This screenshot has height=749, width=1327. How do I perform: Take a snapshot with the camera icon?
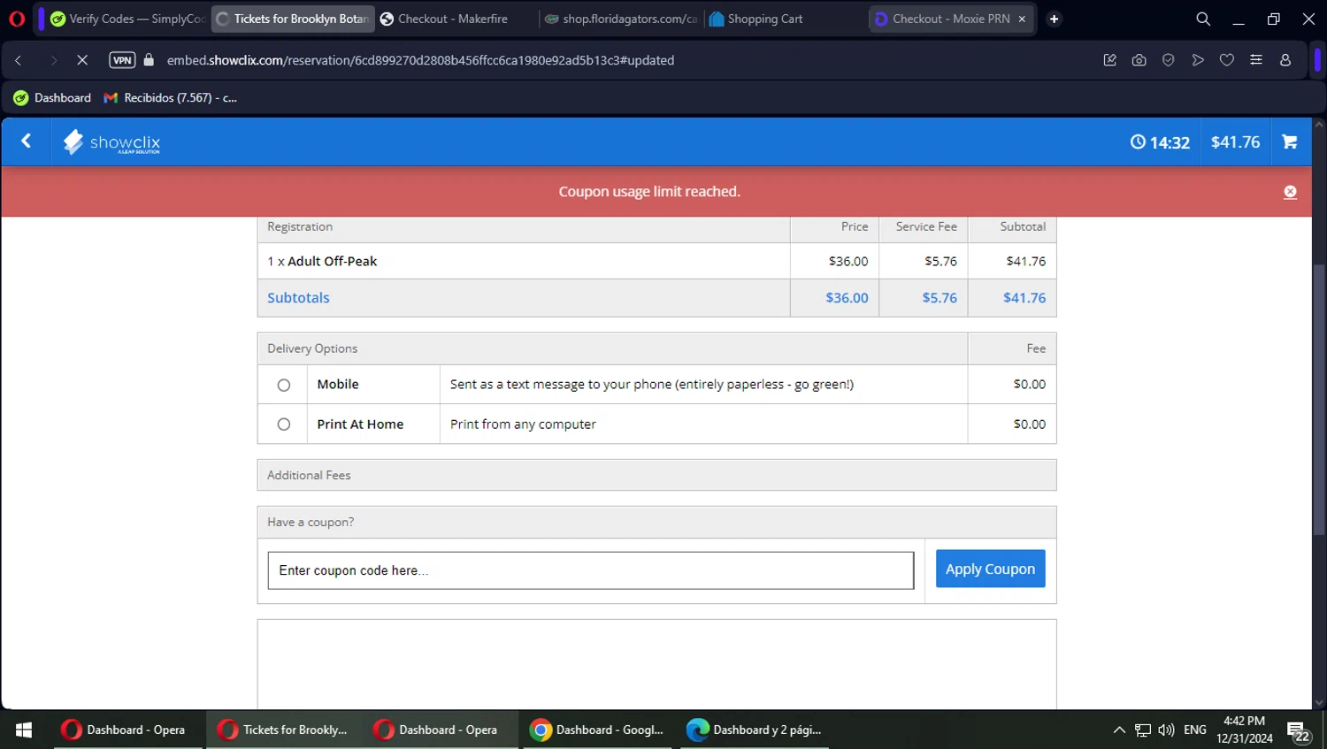pos(1139,60)
